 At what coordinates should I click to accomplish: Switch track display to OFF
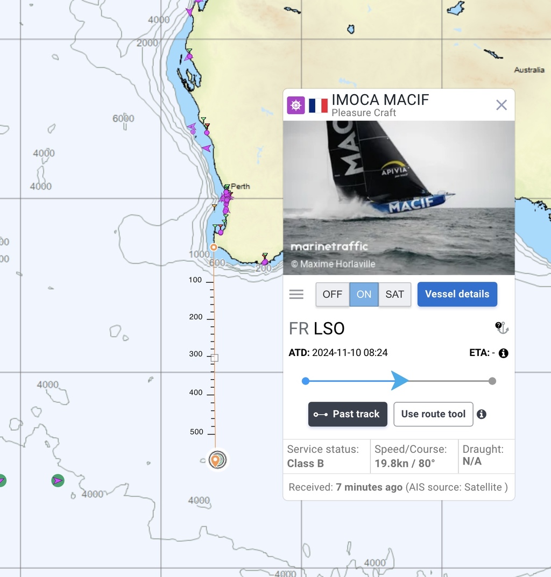pyautogui.click(x=333, y=294)
